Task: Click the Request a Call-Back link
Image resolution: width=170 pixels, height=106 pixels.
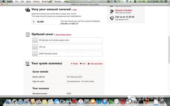Action: pyautogui.click(x=124, y=10)
